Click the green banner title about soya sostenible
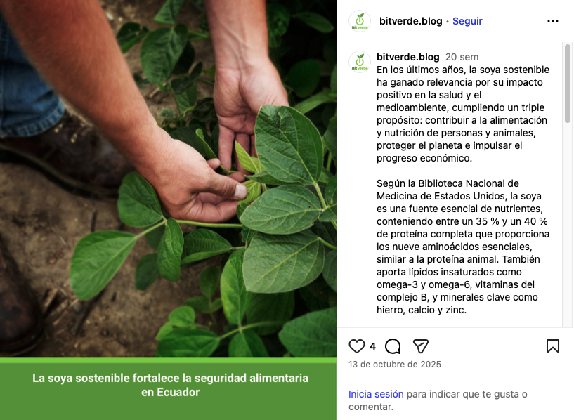The height and width of the screenshot is (420, 574). [170, 385]
